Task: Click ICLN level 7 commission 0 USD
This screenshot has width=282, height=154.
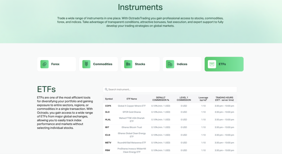Action: (x=184, y=135)
